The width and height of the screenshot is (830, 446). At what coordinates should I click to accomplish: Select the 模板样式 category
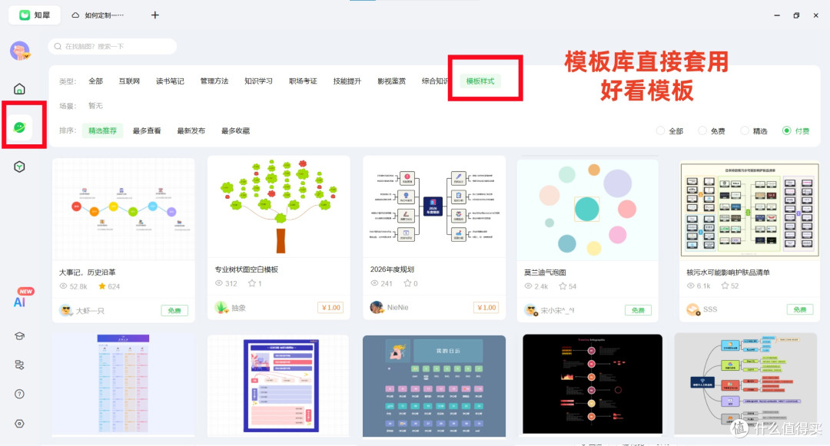(x=480, y=81)
